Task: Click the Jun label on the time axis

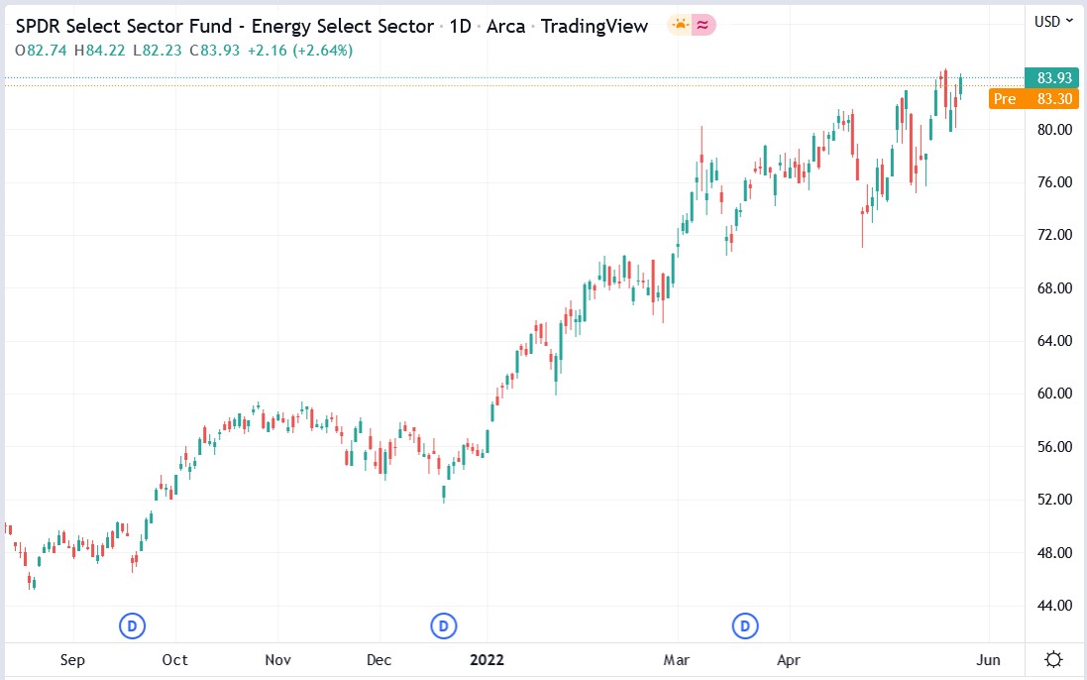Action: [x=987, y=659]
